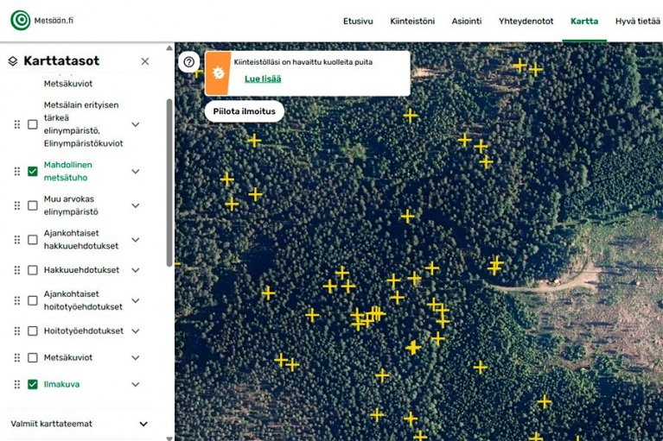Disable the Mahdollinen metsätuho layer checkbox
This screenshot has height=441, width=663.
[33, 172]
